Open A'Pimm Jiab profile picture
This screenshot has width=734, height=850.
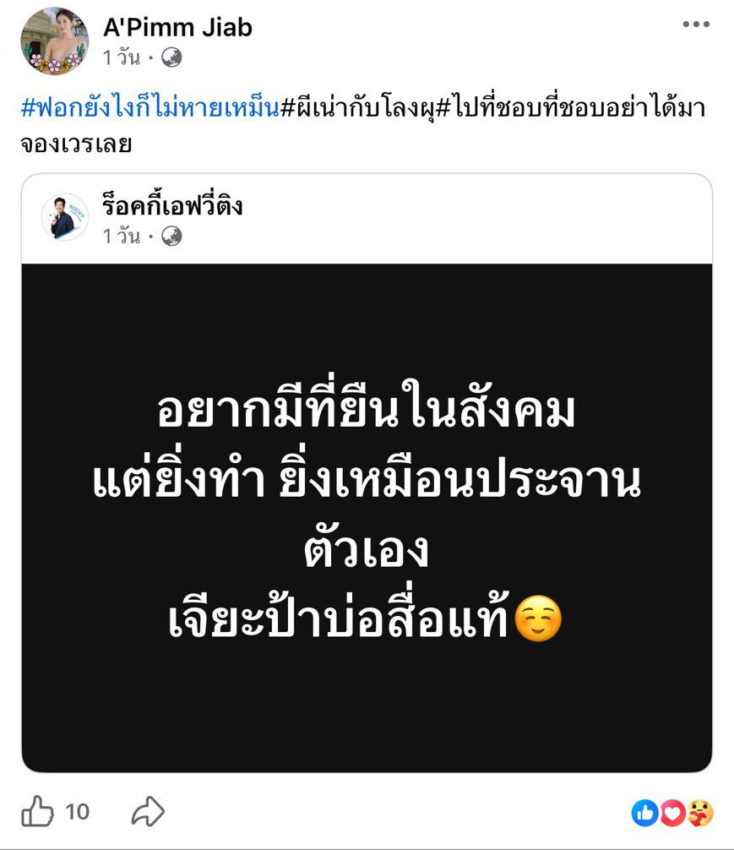54,41
